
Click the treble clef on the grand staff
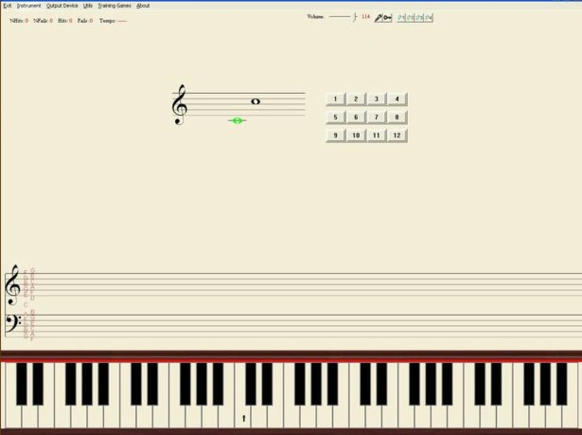12,285
